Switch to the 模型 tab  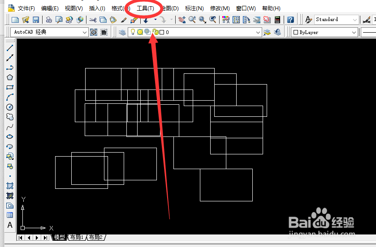[60, 238]
